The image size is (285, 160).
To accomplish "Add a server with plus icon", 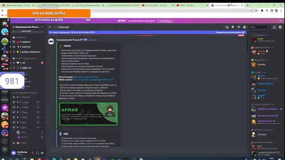I will click(x=5, y=141).
